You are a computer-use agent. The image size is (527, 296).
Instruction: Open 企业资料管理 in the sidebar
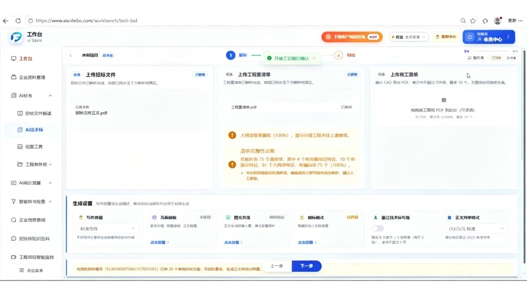(31, 77)
